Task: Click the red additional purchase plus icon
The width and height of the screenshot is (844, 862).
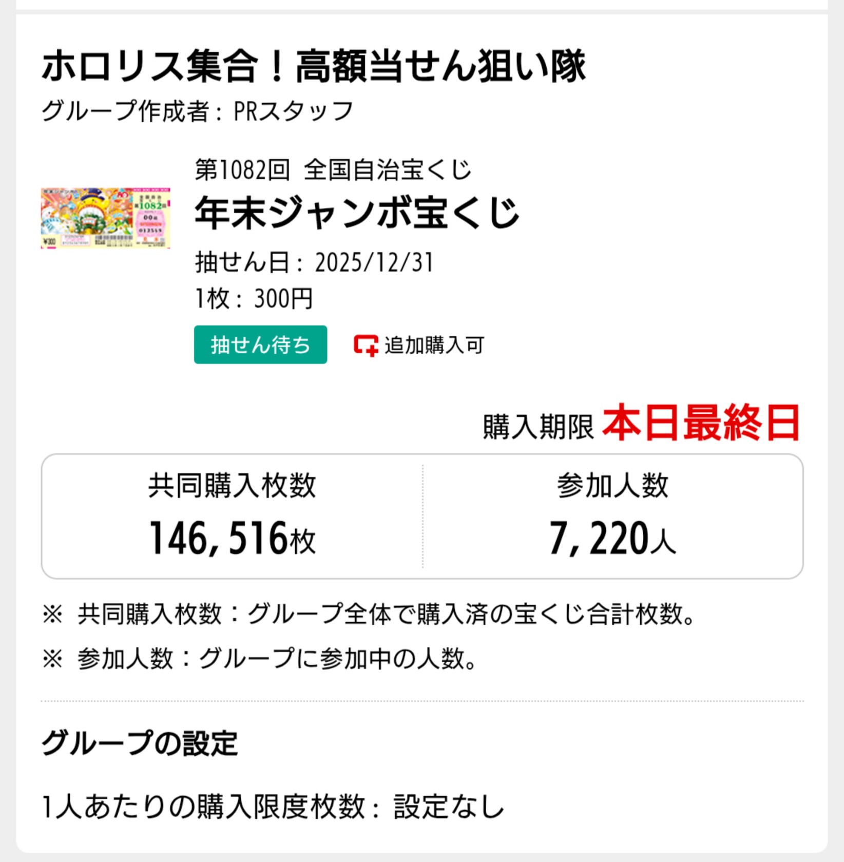Action: click(x=366, y=346)
